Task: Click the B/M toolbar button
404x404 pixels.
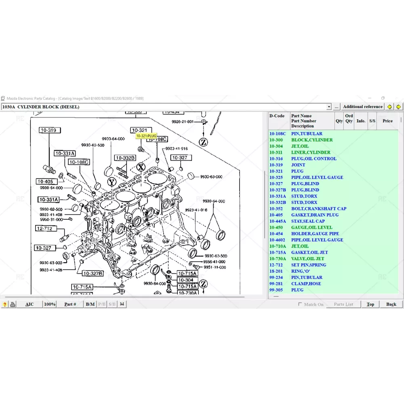Action: [x=90, y=304]
